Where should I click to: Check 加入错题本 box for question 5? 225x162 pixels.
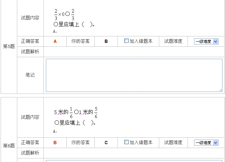tap(126, 41)
